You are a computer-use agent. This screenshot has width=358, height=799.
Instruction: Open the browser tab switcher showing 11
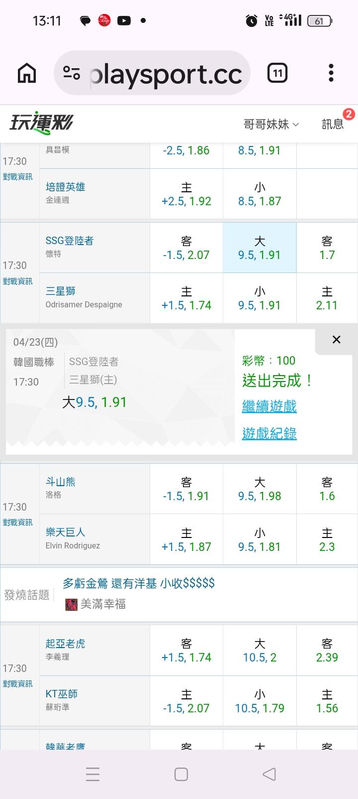[277, 74]
